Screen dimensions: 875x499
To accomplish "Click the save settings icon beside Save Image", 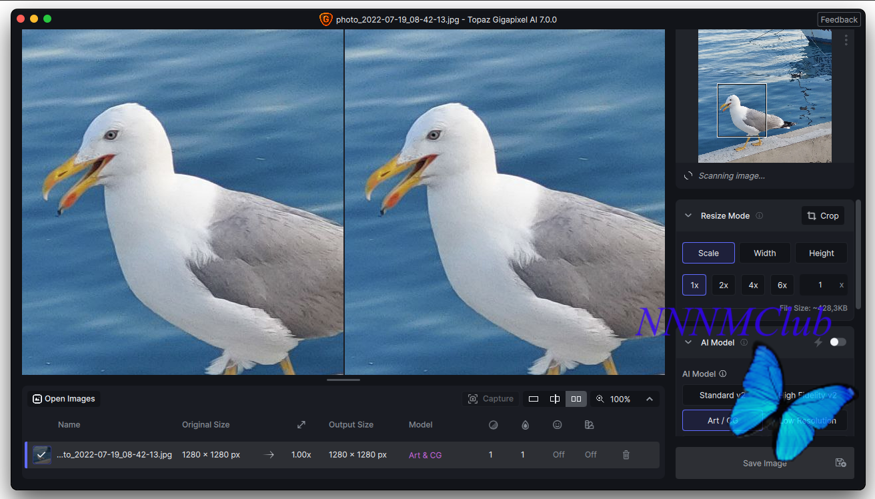I will click(x=840, y=463).
